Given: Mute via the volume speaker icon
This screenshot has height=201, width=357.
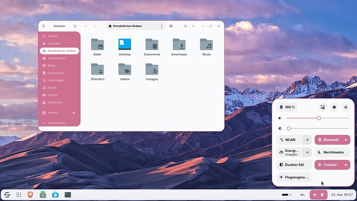Looking at the screenshot, I should 280,118.
